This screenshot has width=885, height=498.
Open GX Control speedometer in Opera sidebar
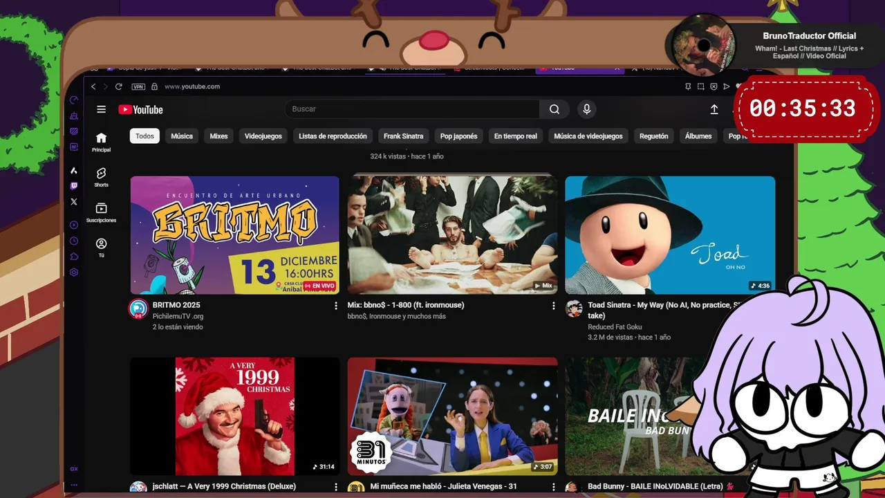point(74,100)
